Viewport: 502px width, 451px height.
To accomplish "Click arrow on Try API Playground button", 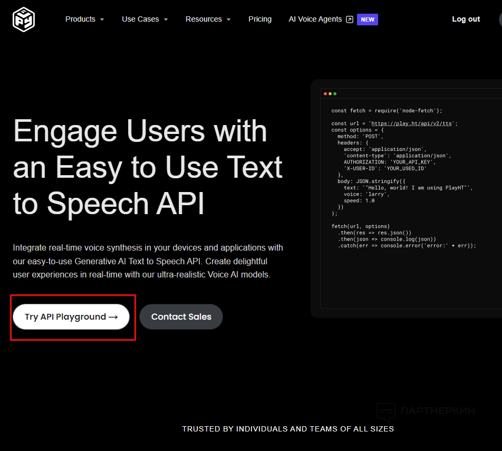I will click(x=113, y=317).
